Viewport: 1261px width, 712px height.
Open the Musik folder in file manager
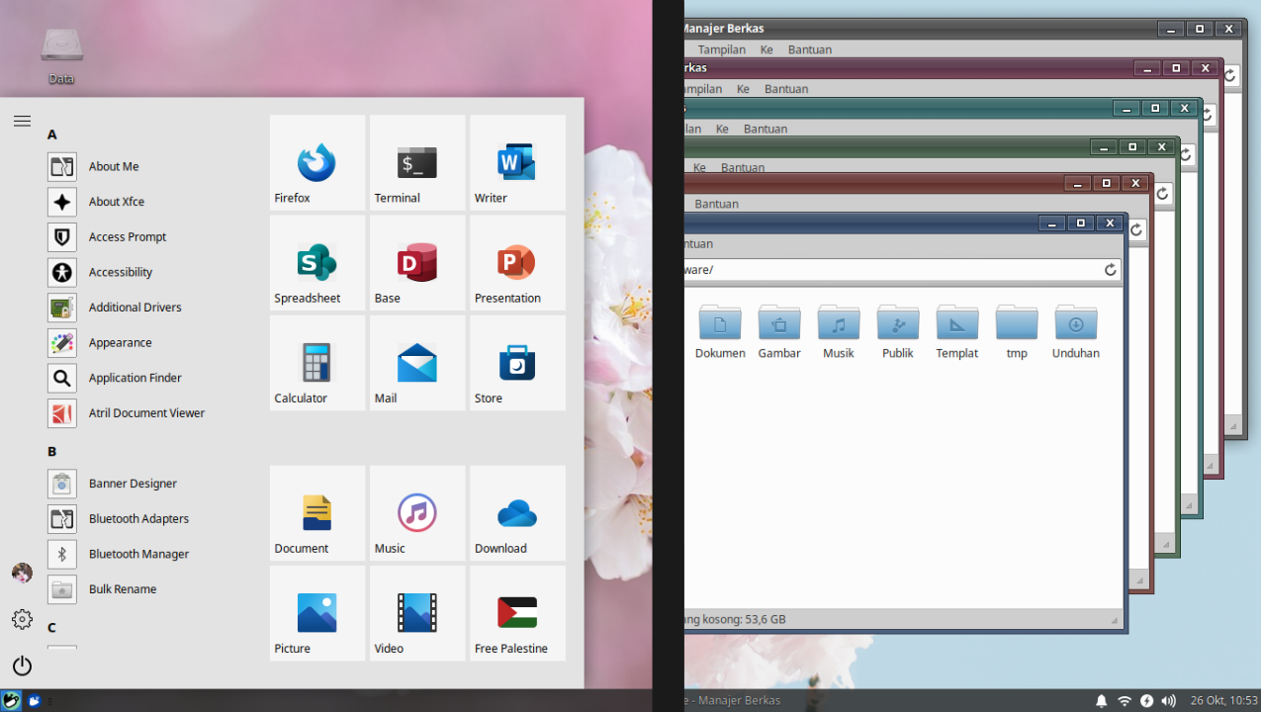839,332
